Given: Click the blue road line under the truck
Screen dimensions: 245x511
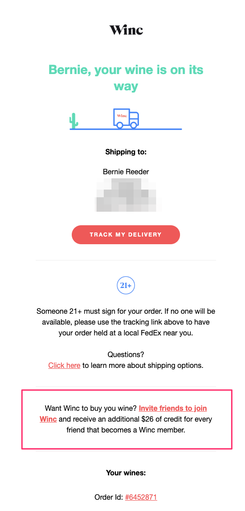Looking at the screenshot, I should click(x=126, y=129).
